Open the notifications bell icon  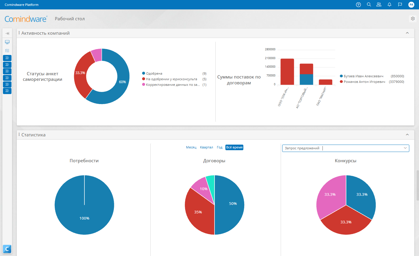point(389,5)
